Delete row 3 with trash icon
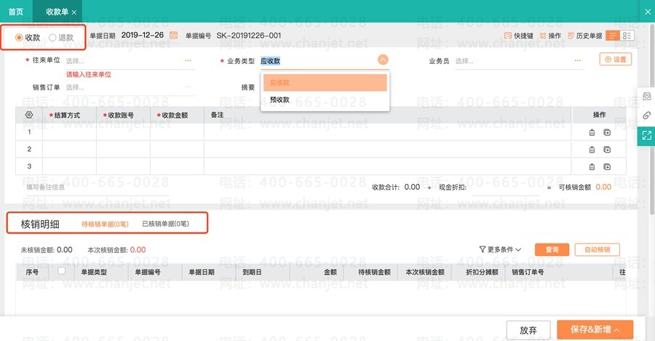The height and width of the screenshot is (341, 655). (592, 167)
